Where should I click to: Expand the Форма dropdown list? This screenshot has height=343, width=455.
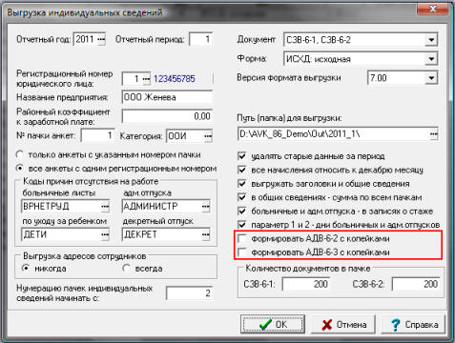[x=431, y=59]
